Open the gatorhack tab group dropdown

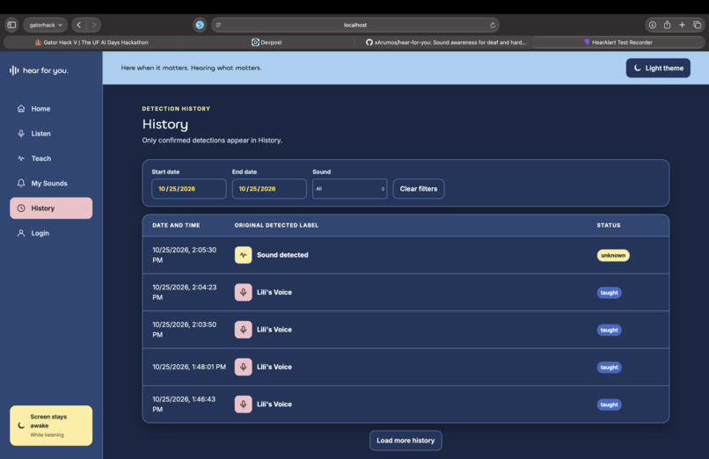click(45, 25)
